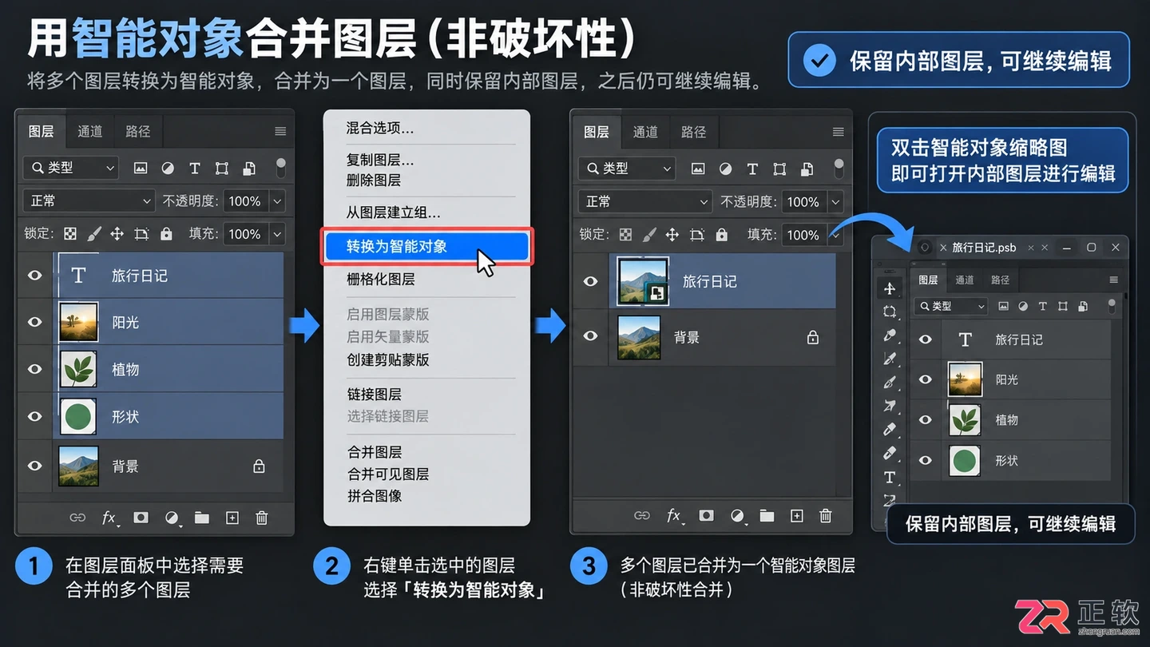Open 正常 blend mode dropdown, step 3 panel

[x=645, y=201]
